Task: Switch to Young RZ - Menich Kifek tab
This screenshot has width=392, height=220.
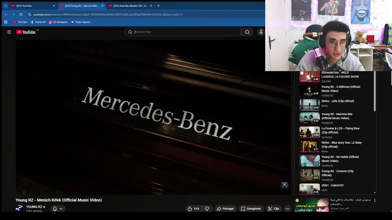Action: [x=81, y=6]
